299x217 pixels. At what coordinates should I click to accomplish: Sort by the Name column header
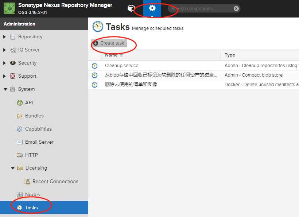(x=161, y=55)
